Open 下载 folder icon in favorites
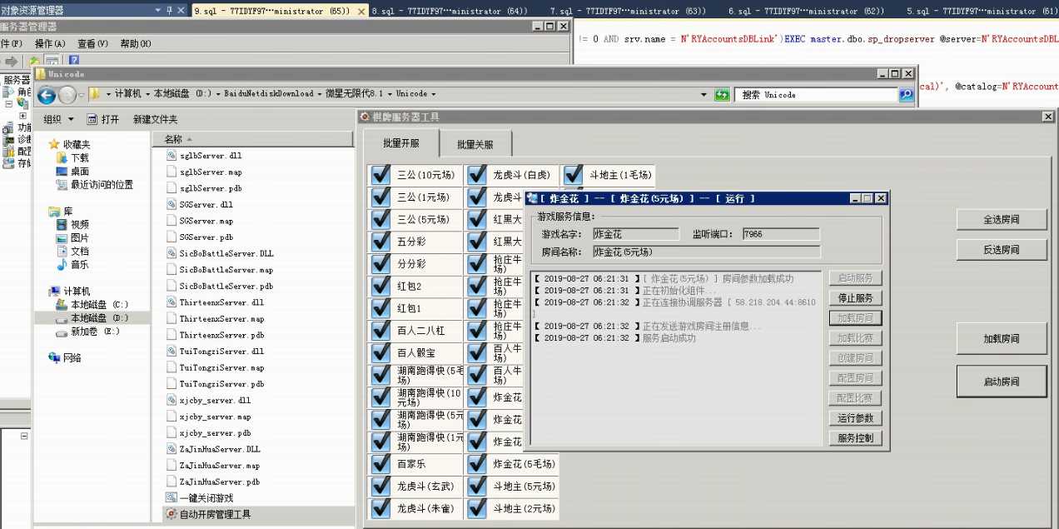Screen dimensions: 1059x529 coord(62,157)
